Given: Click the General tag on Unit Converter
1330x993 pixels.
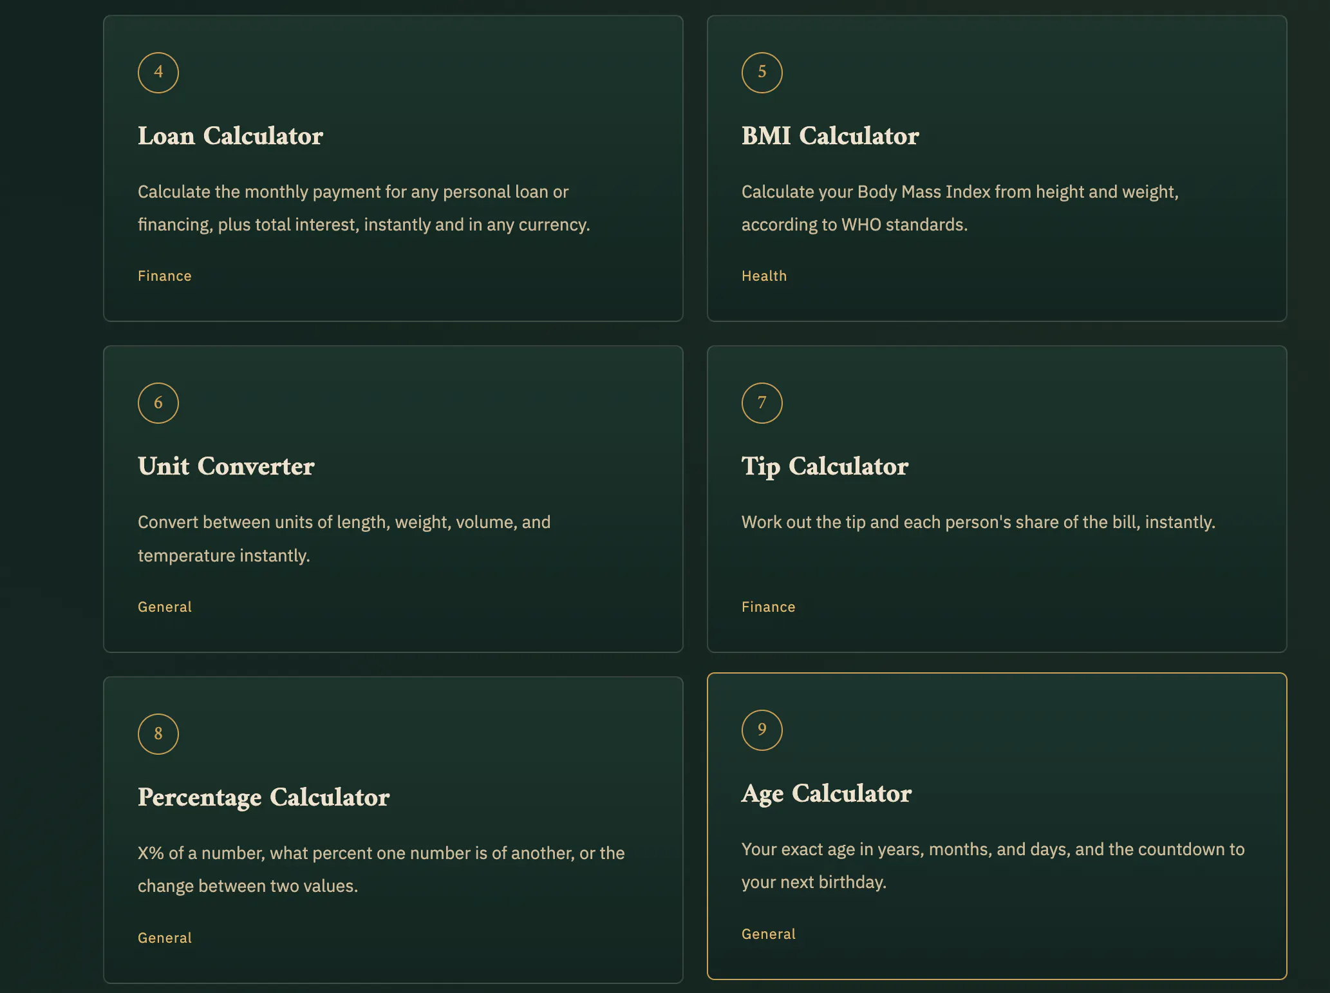Looking at the screenshot, I should [165, 607].
